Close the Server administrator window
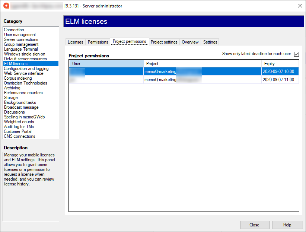 (300, 6)
